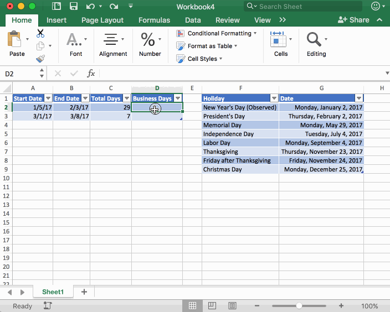Collapse the ribbon with caret
390x312 pixels.
coord(379,20)
